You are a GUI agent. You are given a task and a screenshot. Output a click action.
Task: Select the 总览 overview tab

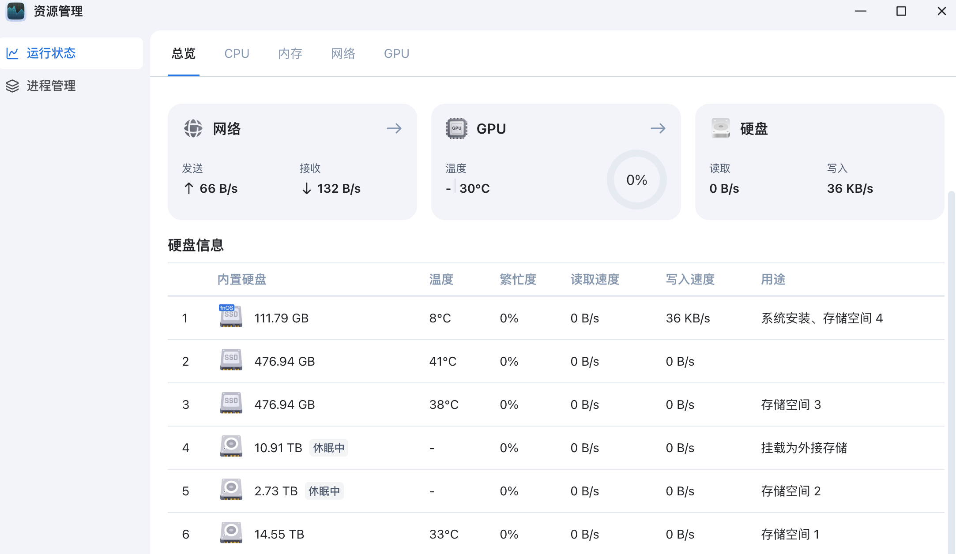(x=183, y=53)
